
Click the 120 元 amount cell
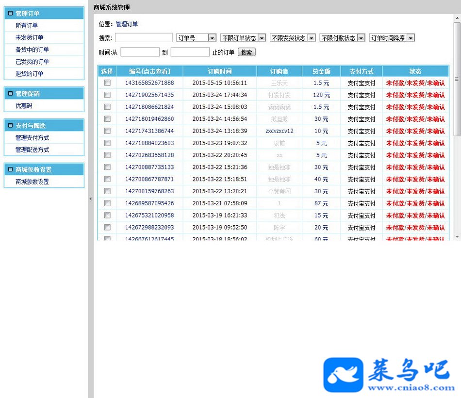click(x=321, y=95)
